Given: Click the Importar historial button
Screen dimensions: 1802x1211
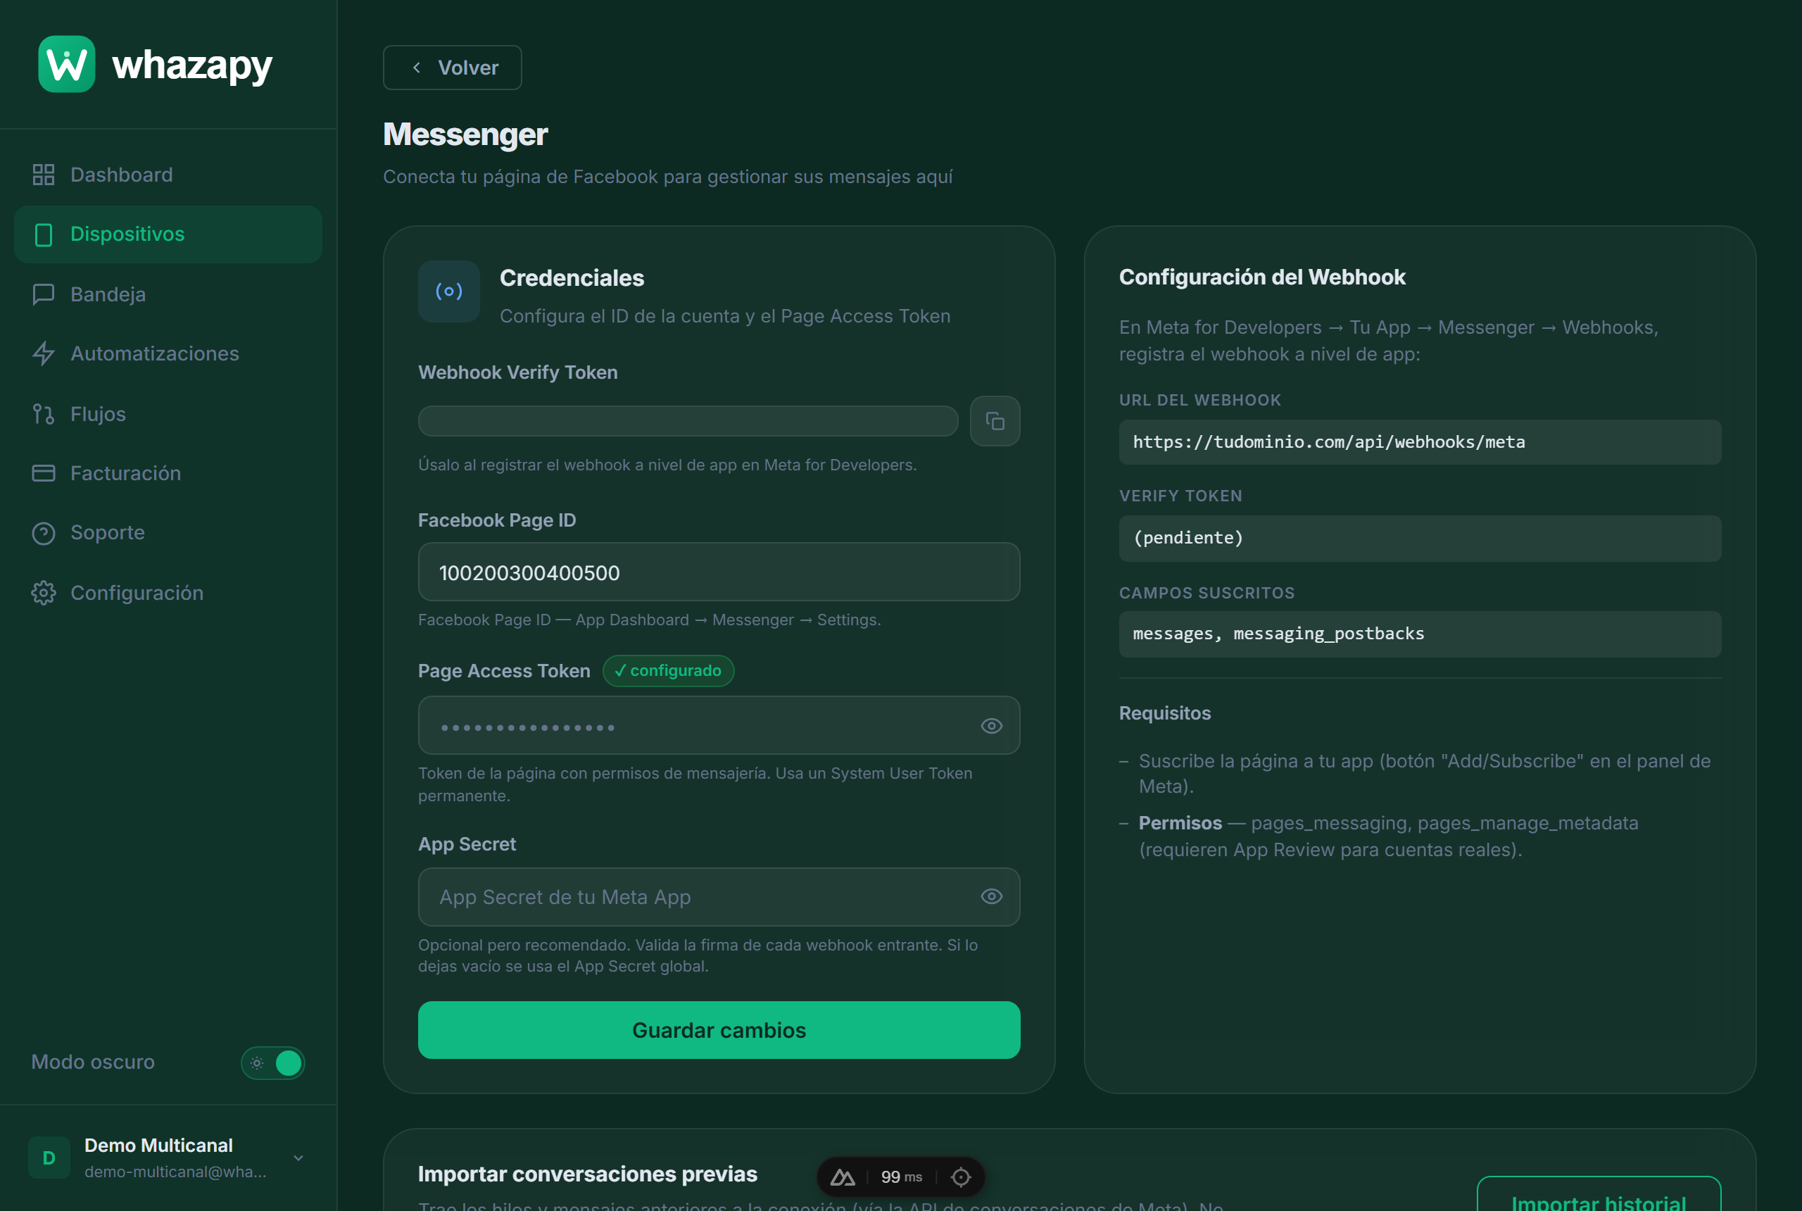Looking at the screenshot, I should tap(1598, 1194).
